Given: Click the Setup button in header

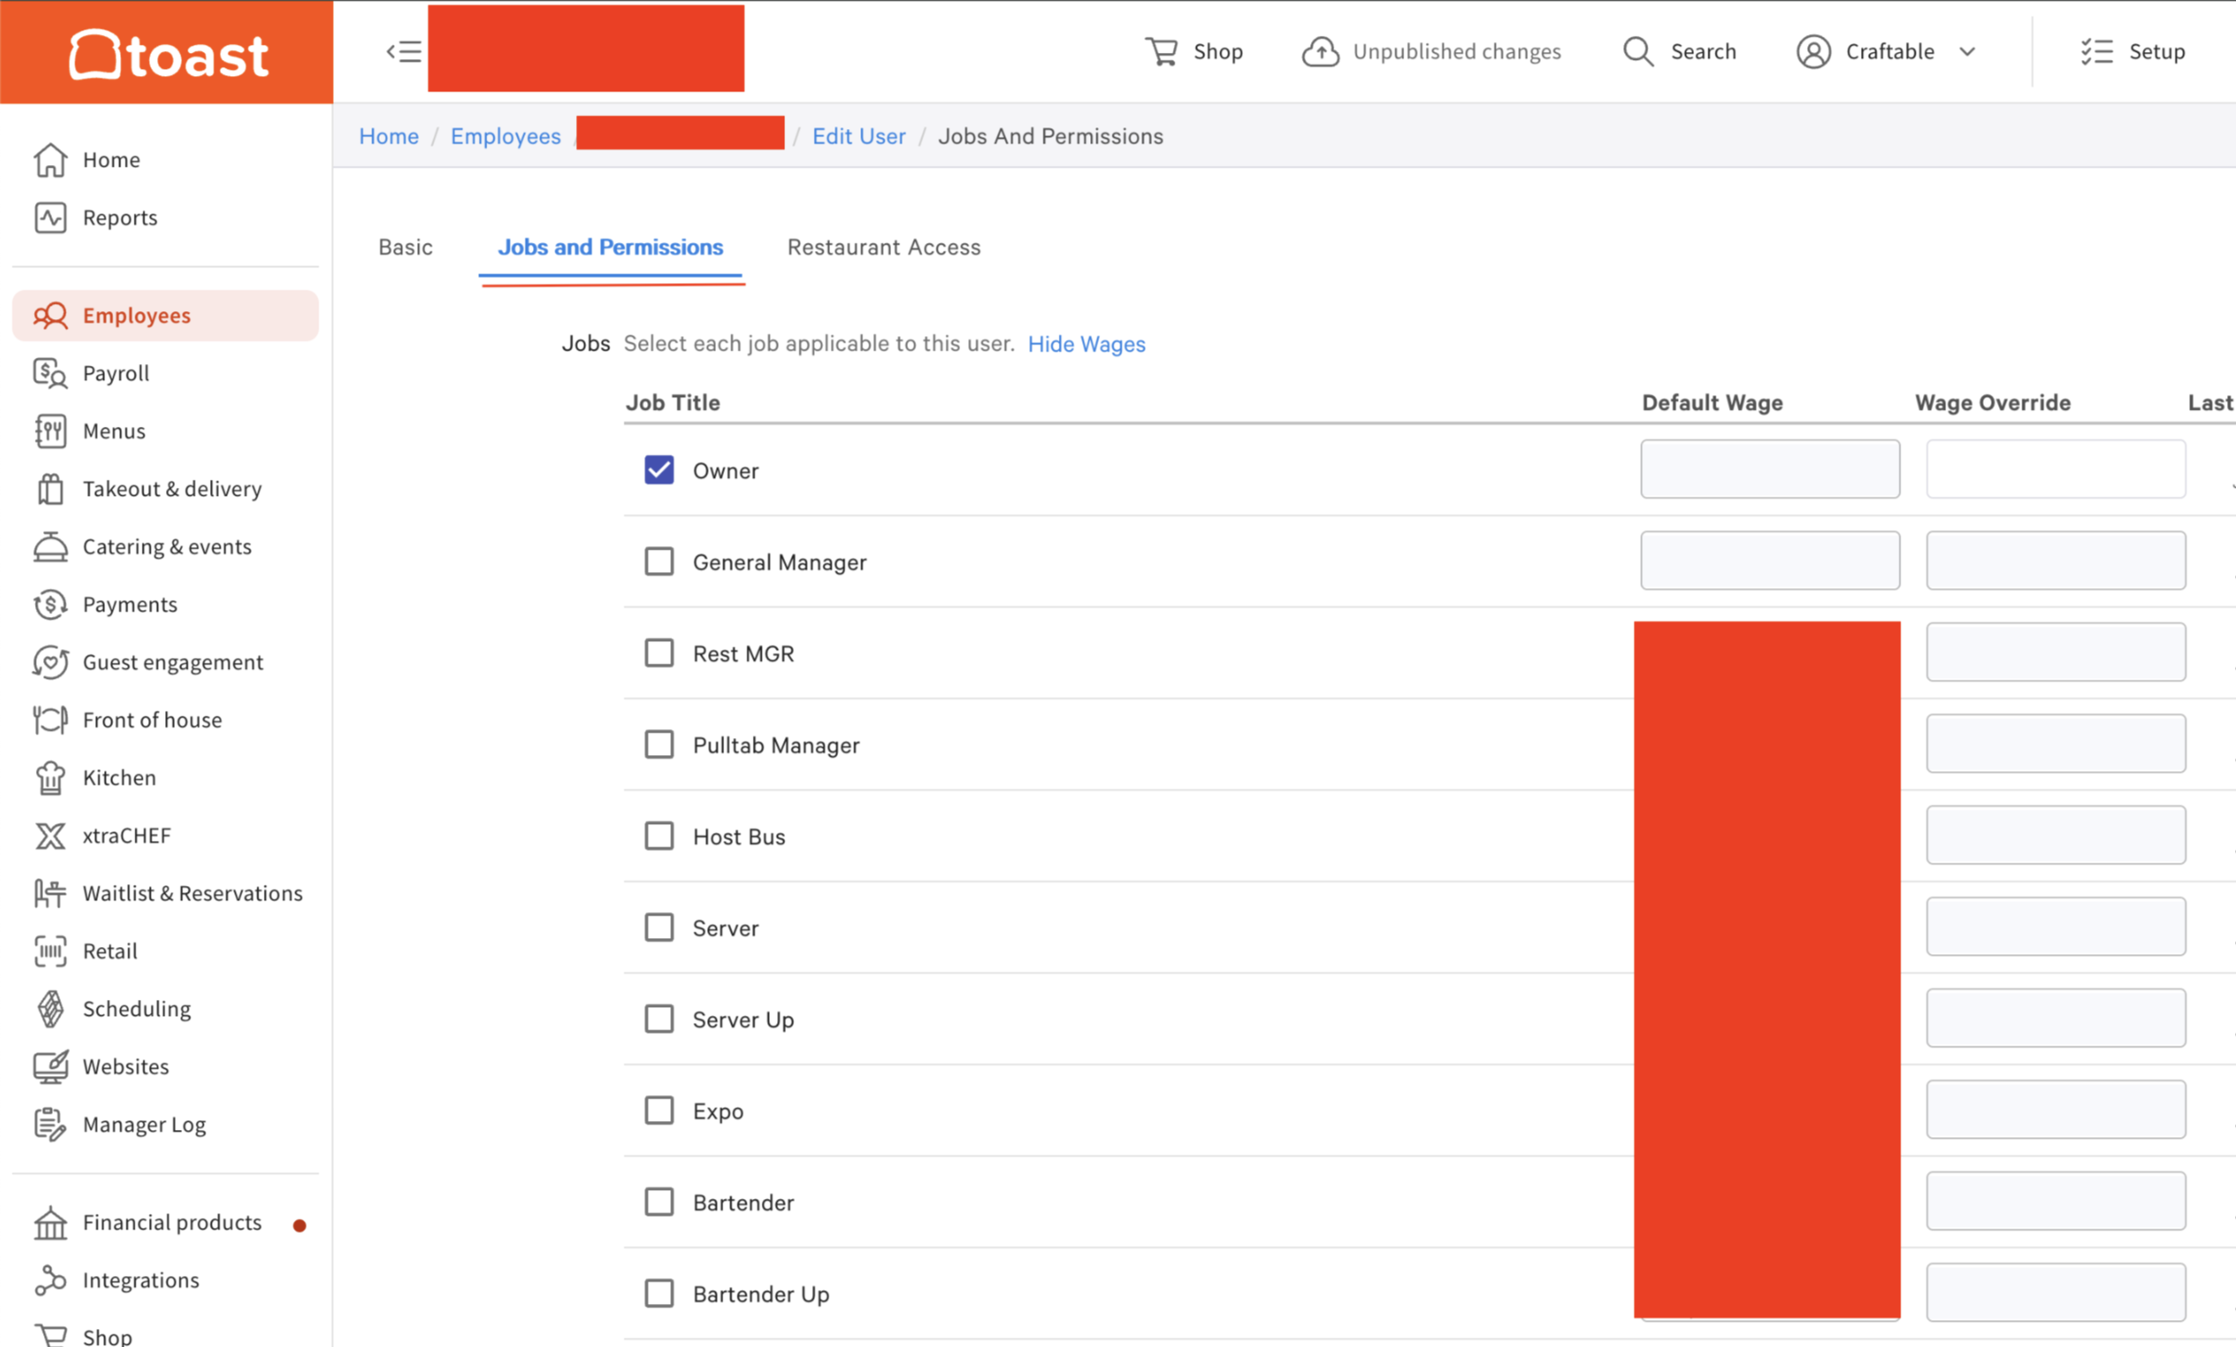Looking at the screenshot, I should 2133,52.
